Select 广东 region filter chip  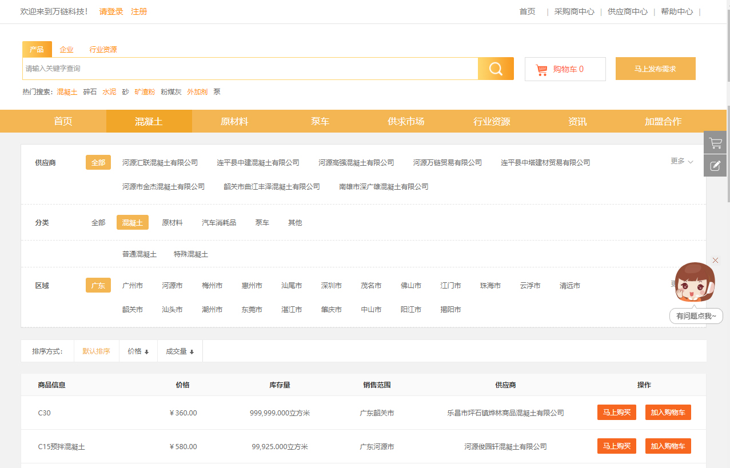(x=98, y=286)
